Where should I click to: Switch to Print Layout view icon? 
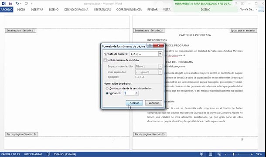click(x=210, y=154)
